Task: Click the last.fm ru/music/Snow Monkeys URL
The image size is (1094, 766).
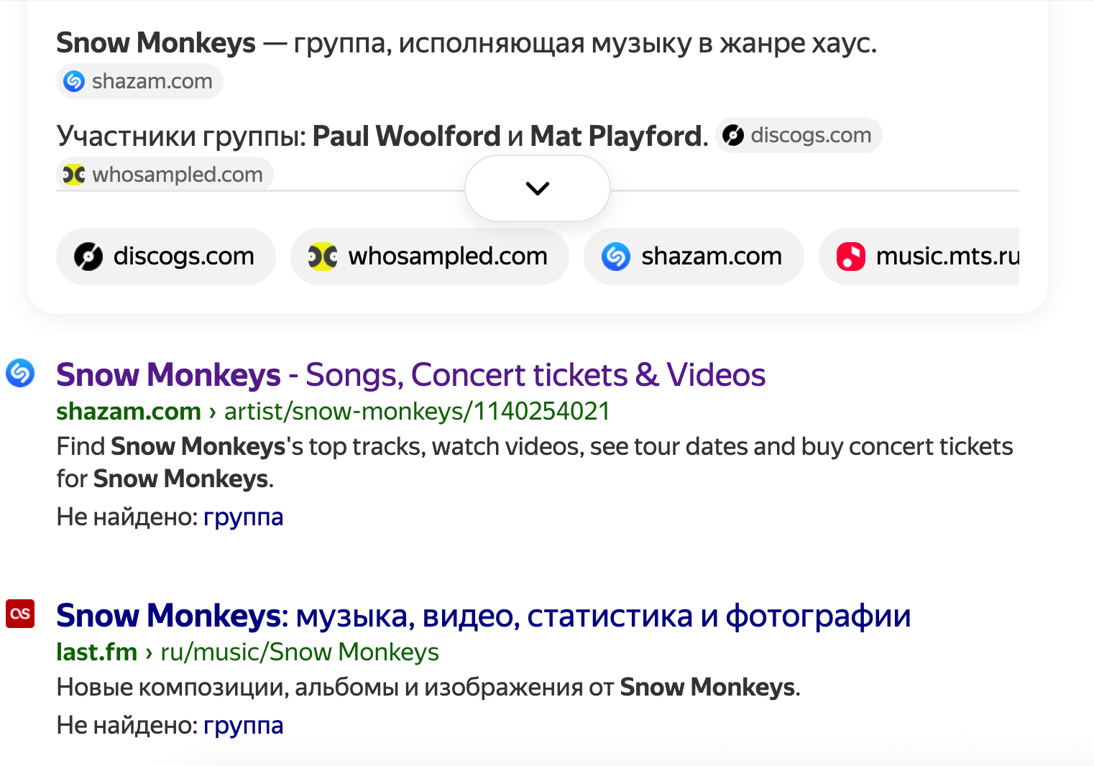Action: click(299, 652)
